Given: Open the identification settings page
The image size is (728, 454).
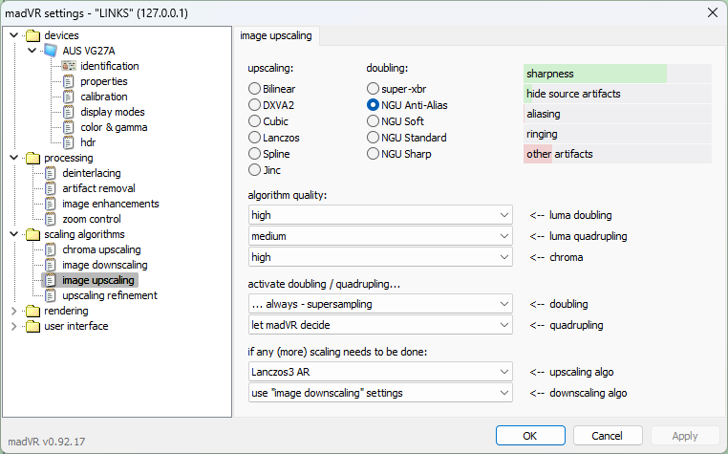Looking at the screenshot, I should 110,66.
